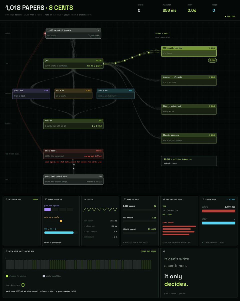Select the "jev" decide node
Viewport: 240px width, 301px height.
[73, 64]
